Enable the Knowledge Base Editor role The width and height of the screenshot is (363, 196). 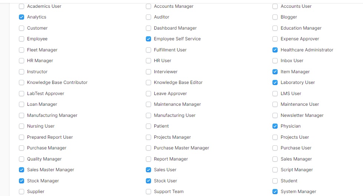pos(148,82)
